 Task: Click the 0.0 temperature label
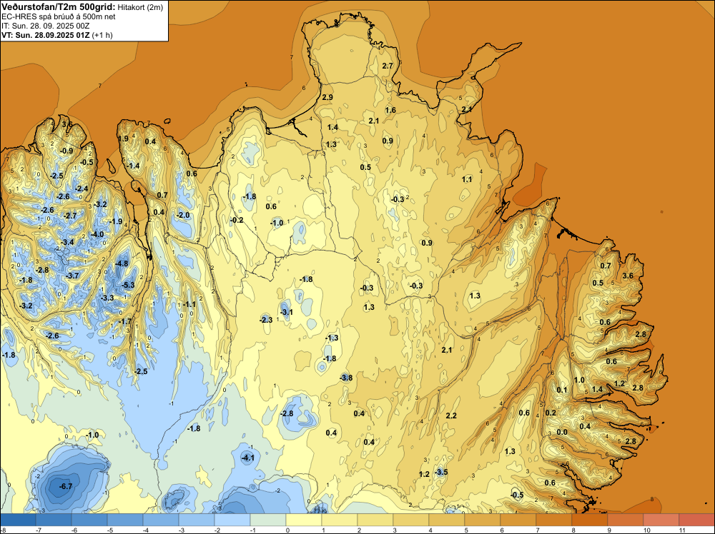point(562,432)
